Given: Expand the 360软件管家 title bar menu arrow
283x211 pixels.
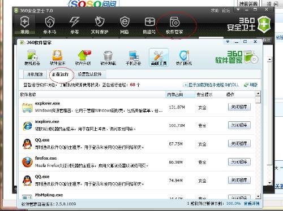Looking at the screenshot, I should 228,42.
